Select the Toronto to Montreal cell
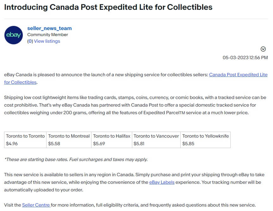 69,136
